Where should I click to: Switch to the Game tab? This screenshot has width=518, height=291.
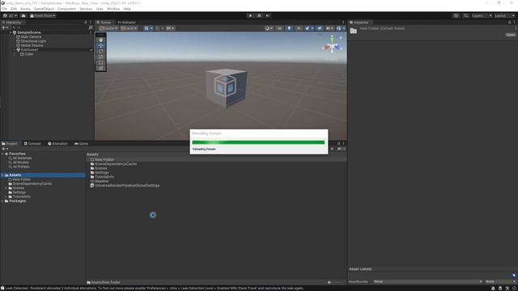pyautogui.click(x=81, y=144)
